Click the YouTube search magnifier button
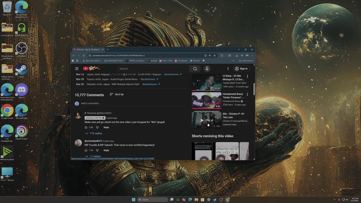The height and width of the screenshot is (203, 361). tap(195, 69)
